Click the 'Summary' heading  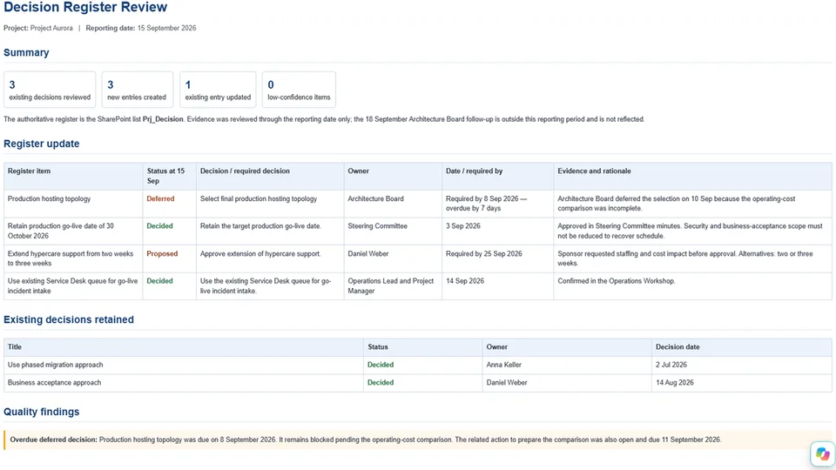click(26, 52)
